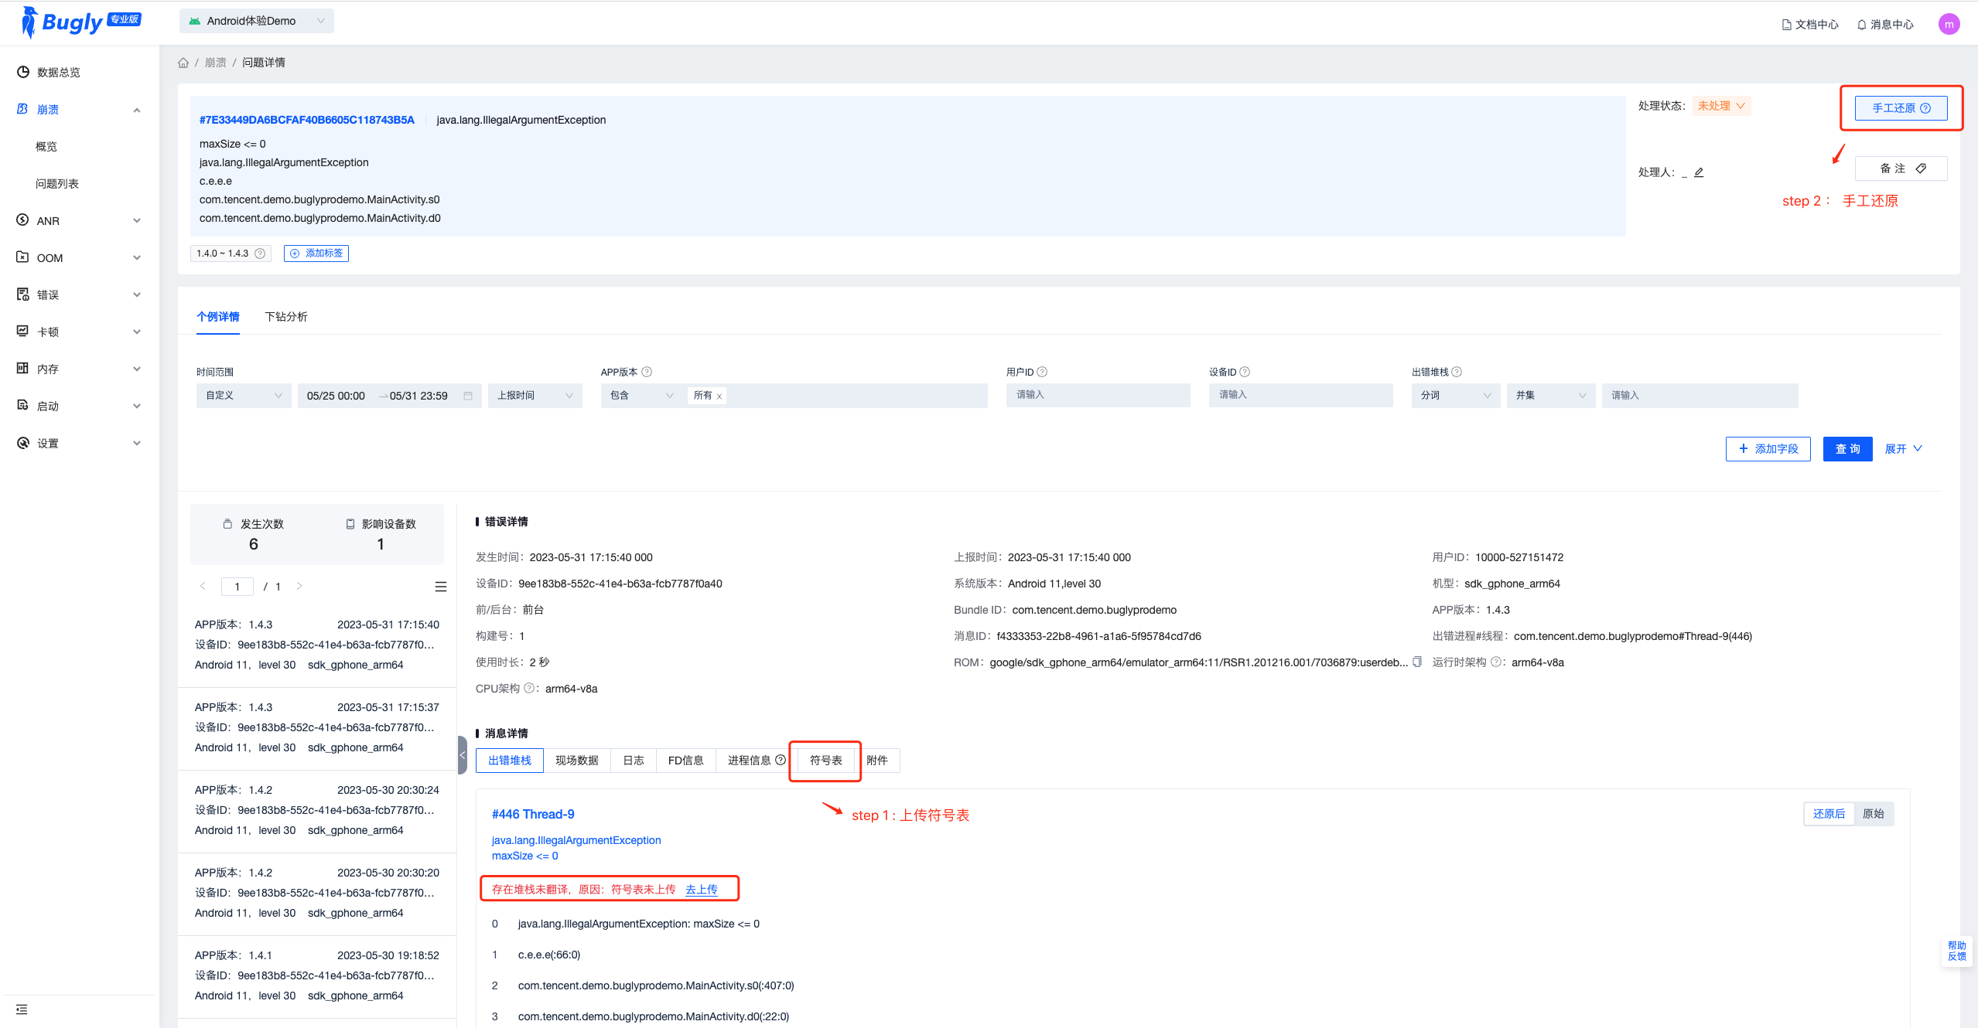Open the 未处理 status dropdown
The width and height of the screenshot is (1978, 1028).
pos(1721,106)
